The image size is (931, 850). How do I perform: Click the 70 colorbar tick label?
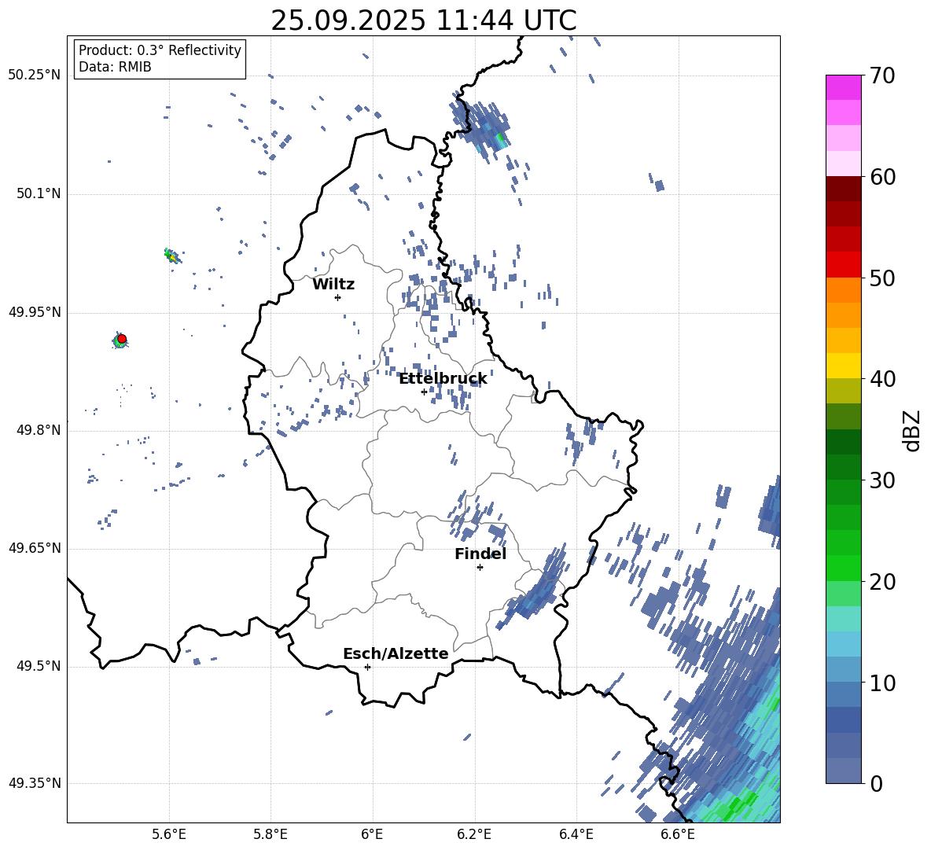click(x=882, y=75)
